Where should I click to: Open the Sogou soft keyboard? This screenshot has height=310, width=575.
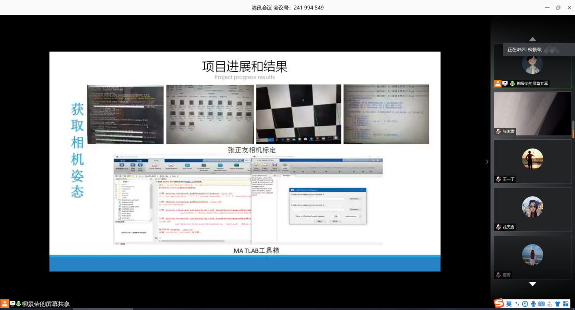[x=541, y=304]
